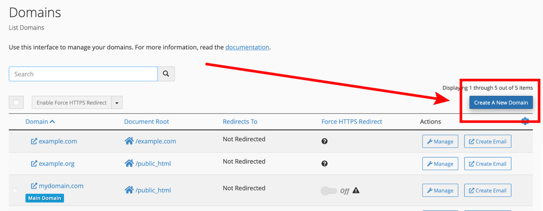Screen dimensions: 543x211
Task: Open the Force HTTPS Redirect dropdown arrow
Action: pos(117,103)
